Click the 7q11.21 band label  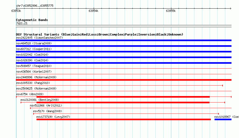[x=22, y=23]
